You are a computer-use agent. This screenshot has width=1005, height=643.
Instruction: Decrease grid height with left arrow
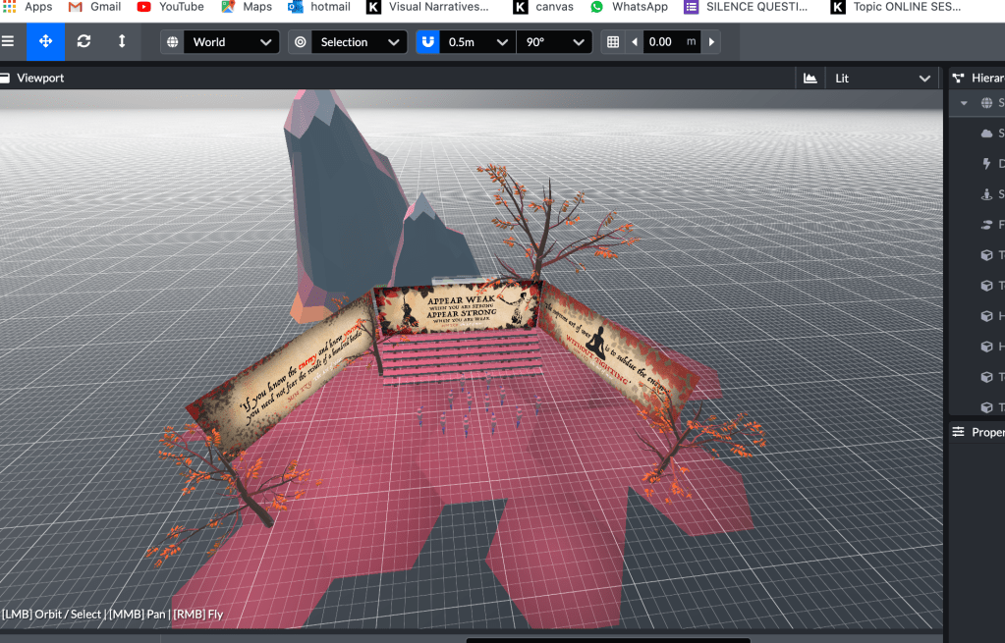[634, 42]
